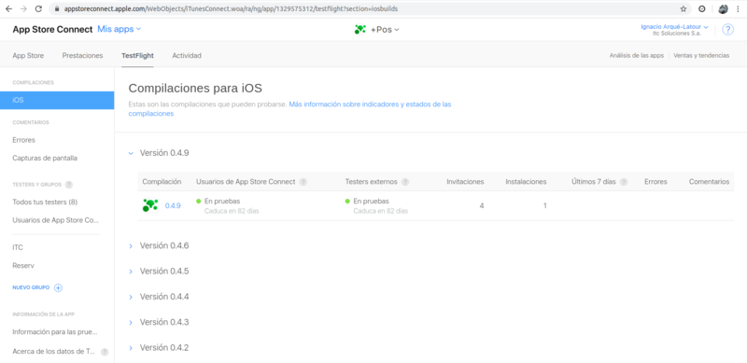The image size is (747, 363).
Task: Bookmark this page with the star icon
Action: coord(684,8)
